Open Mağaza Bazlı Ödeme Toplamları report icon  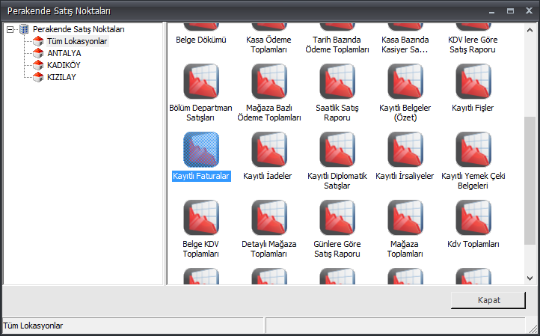[269, 82]
